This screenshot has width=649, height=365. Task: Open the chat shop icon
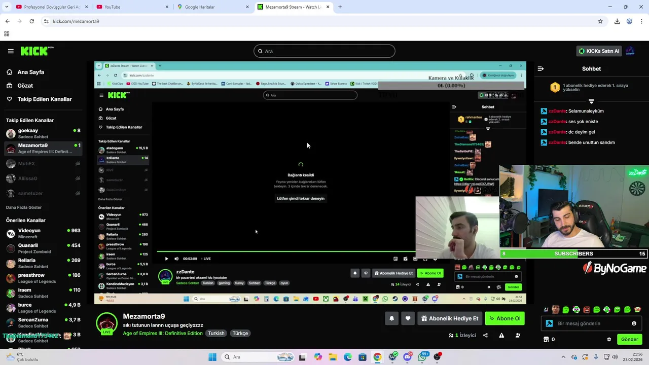click(x=546, y=340)
